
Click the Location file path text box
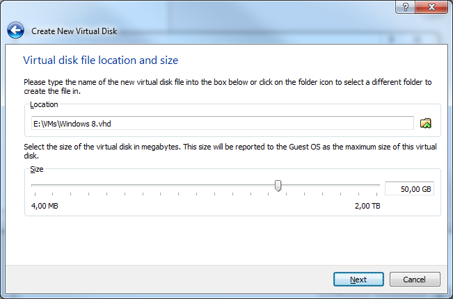tap(221, 124)
